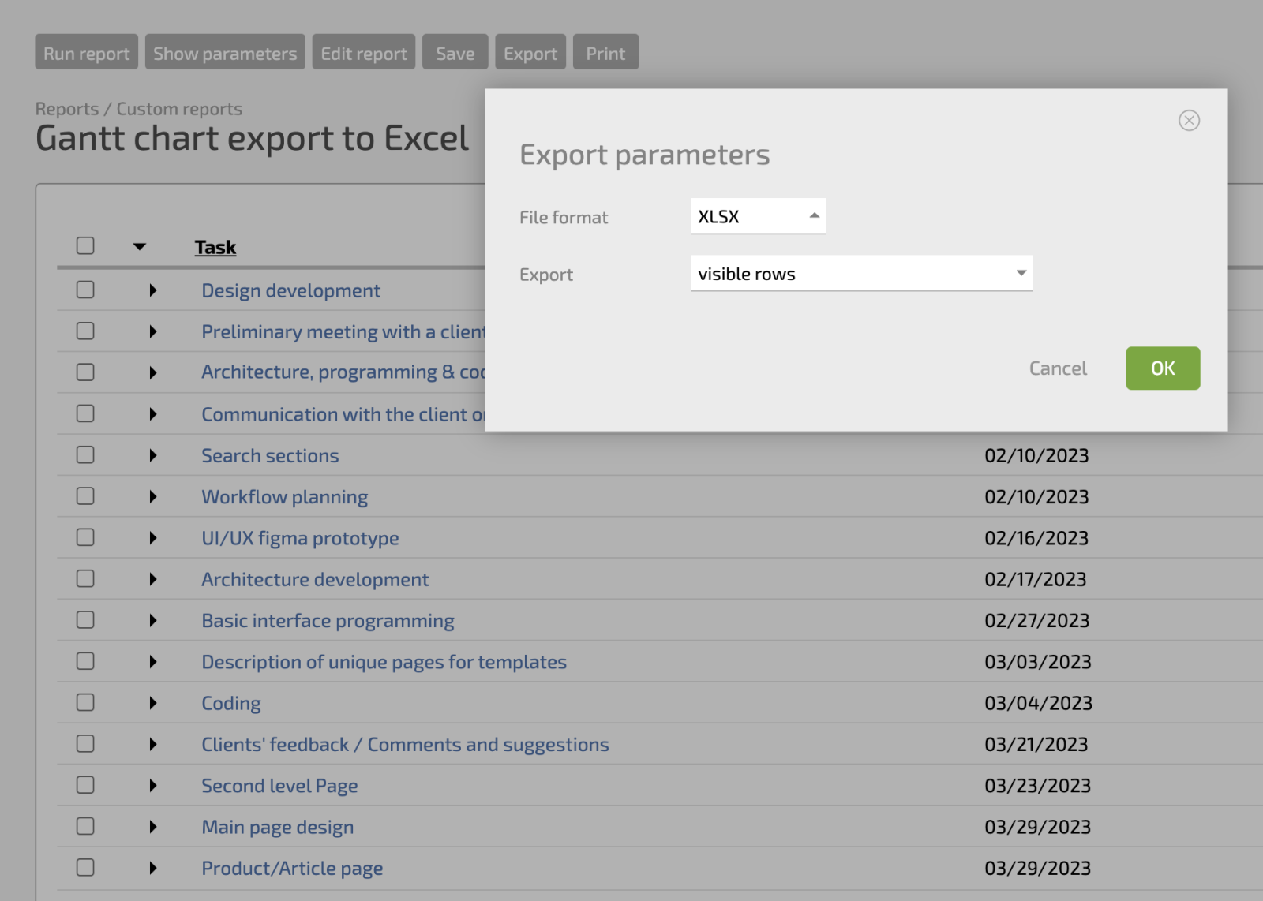The image size is (1263, 901).
Task: Open the Export rows dropdown arrow
Action: pos(1021,273)
